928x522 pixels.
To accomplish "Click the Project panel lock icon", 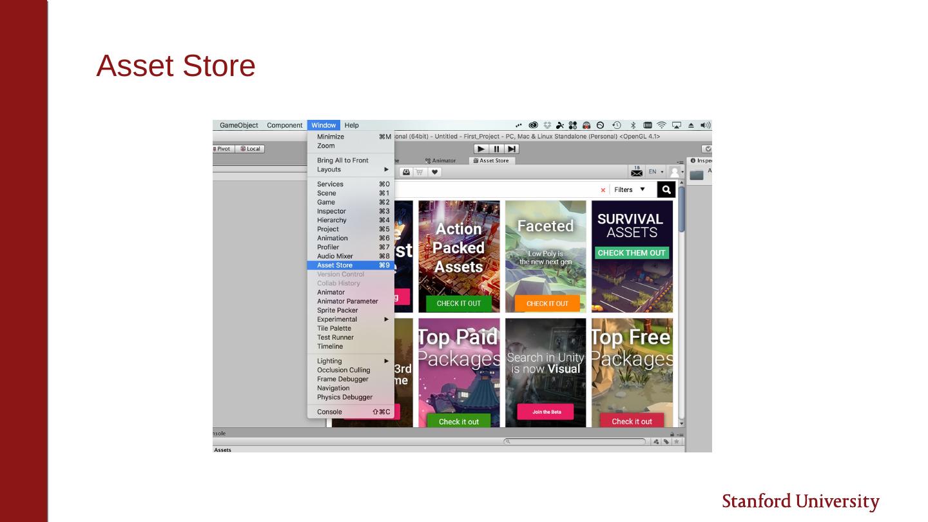I will click(672, 434).
